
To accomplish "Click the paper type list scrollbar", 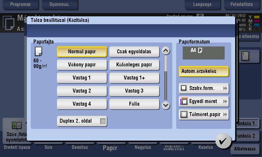I will tap(166, 78).
